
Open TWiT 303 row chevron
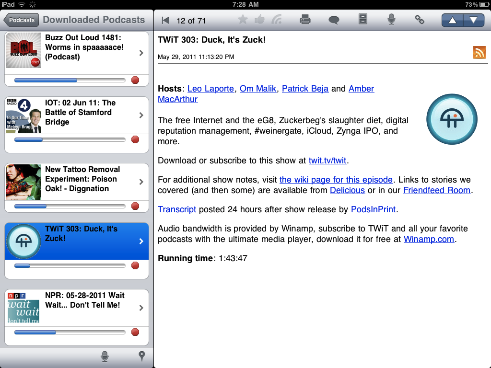pos(141,241)
